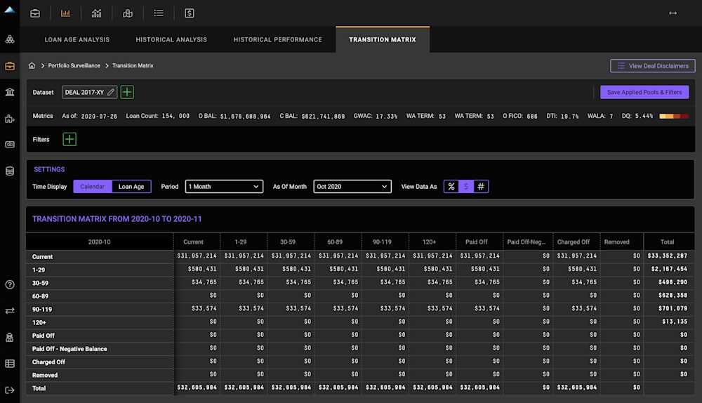
Task: Open the Period 1 Month dropdown
Action: pyautogui.click(x=224, y=187)
